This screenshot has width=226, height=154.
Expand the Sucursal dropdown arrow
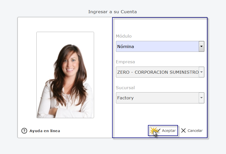click(x=201, y=98)
